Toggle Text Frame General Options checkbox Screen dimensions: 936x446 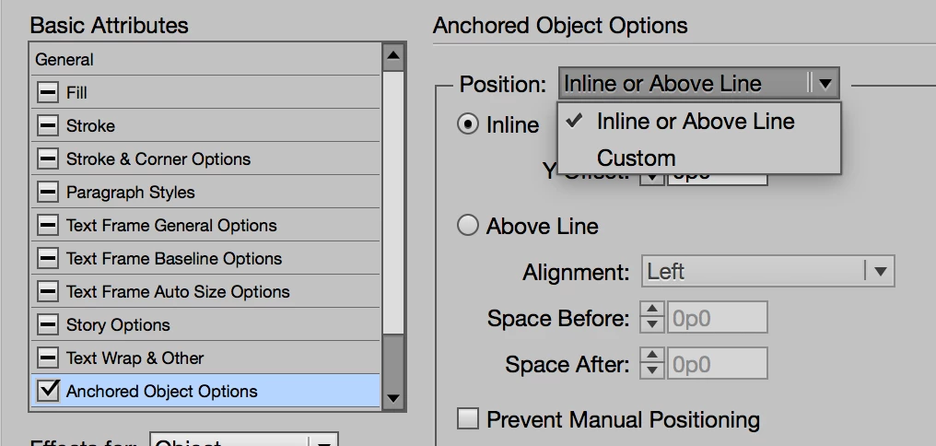tap(48, 226)
